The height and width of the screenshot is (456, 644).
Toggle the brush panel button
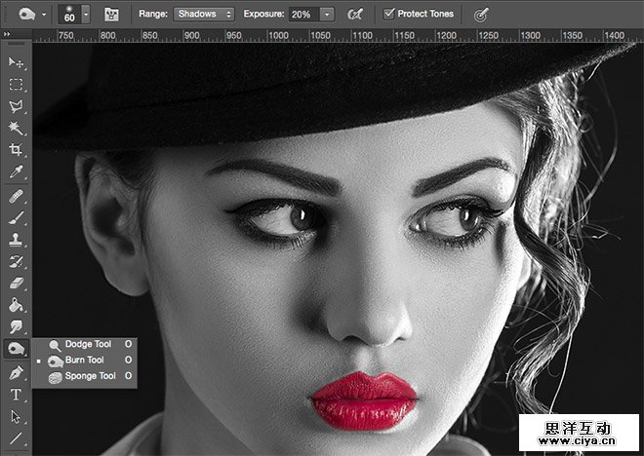pyautogui.click(x=112, y=15)
